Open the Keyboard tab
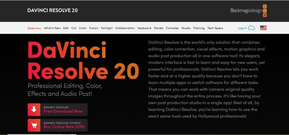This screenshot has width=289, height=135. click(144, 28)
